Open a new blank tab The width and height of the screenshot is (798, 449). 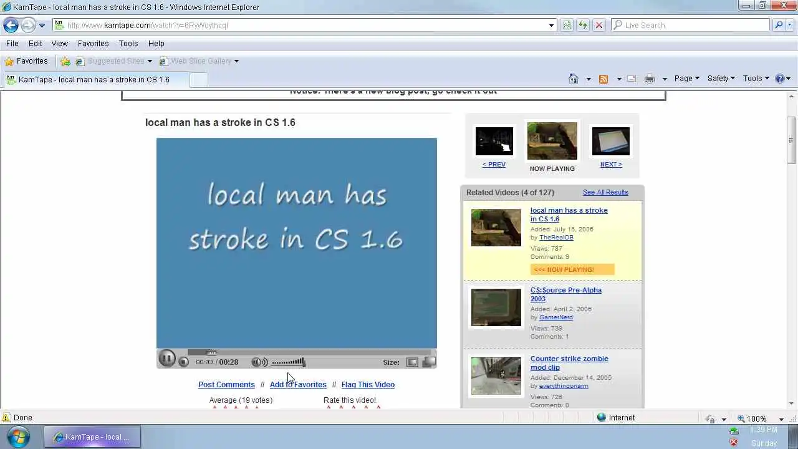[198, 80]
